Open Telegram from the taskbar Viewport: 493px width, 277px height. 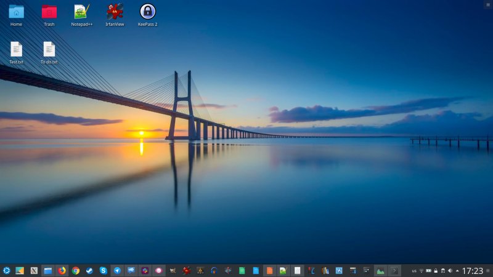117,270
